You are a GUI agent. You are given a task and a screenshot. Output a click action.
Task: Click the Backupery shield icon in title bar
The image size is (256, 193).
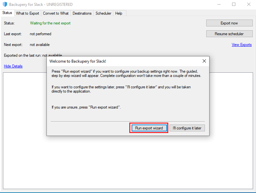5,5
